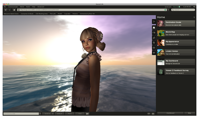Screen dimensions: 199x119
Task: Open the location history dropdown arrow
Action: tap(168, 10)
